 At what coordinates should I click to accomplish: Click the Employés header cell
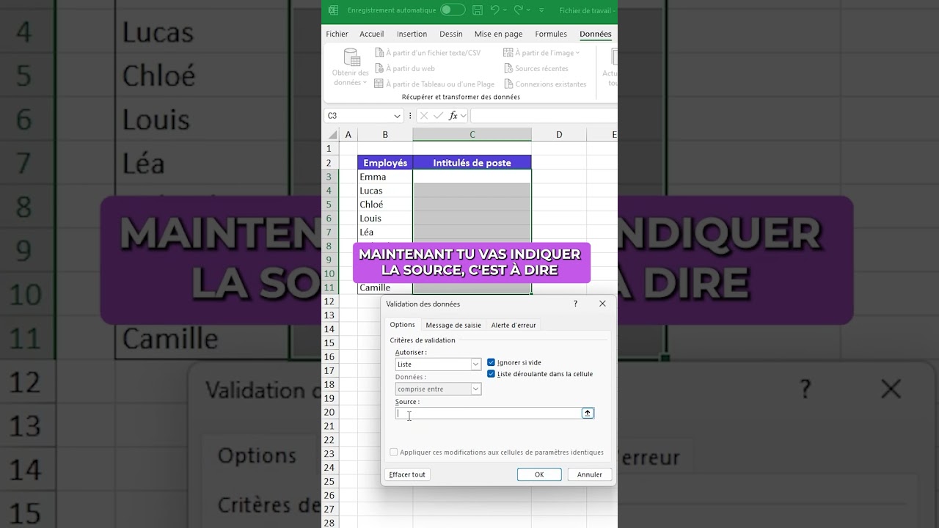pos(385,163)
